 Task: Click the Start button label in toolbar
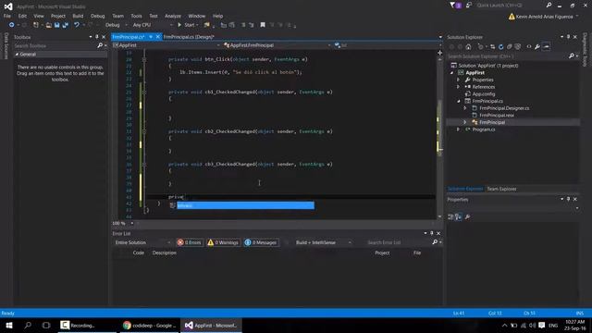pyautogui.click(x=190, y=25)
